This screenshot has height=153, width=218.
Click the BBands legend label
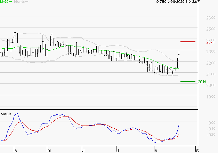pyautogui.click(x=18, y=2)
